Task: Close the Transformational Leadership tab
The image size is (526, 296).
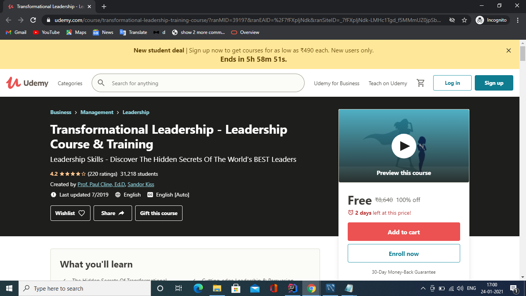Action: pyautogui.click(x=90, y=7)
